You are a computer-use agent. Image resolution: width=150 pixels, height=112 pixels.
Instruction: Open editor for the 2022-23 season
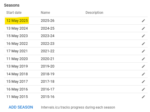click(143, 44)
